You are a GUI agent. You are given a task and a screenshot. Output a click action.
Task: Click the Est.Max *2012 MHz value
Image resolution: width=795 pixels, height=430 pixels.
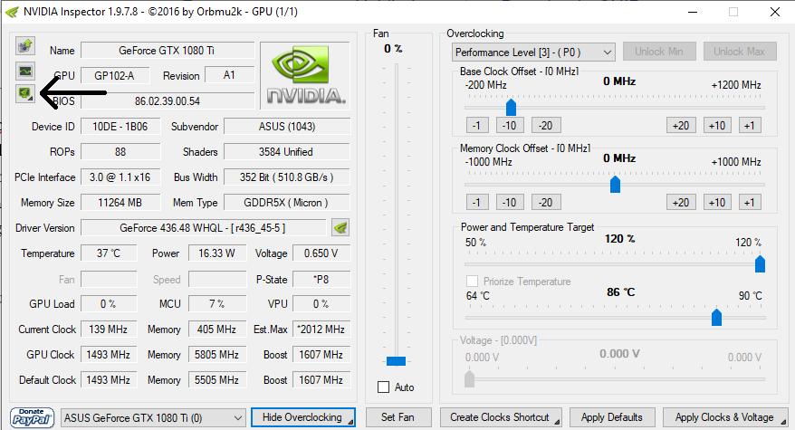tap(321, 330)
